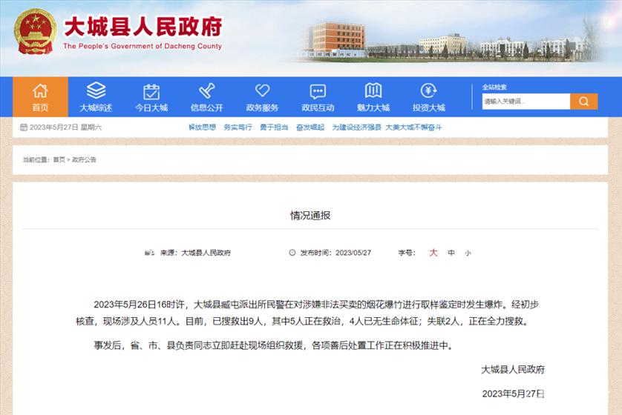Click the 大城县人民政府 article signature
The image size is (622, 415).
513,370
